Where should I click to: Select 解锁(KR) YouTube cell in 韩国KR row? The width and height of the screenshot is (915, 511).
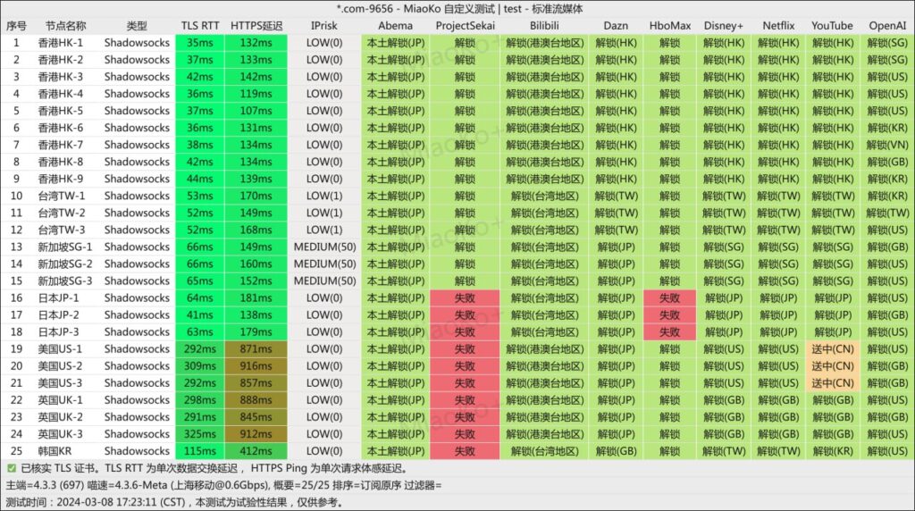tap(832, 451)
